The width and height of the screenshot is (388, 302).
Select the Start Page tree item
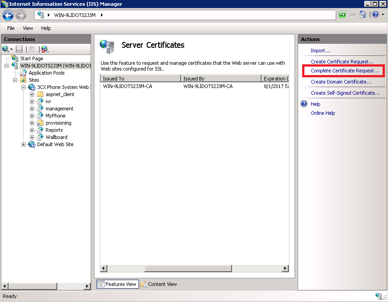coord(31,59)
